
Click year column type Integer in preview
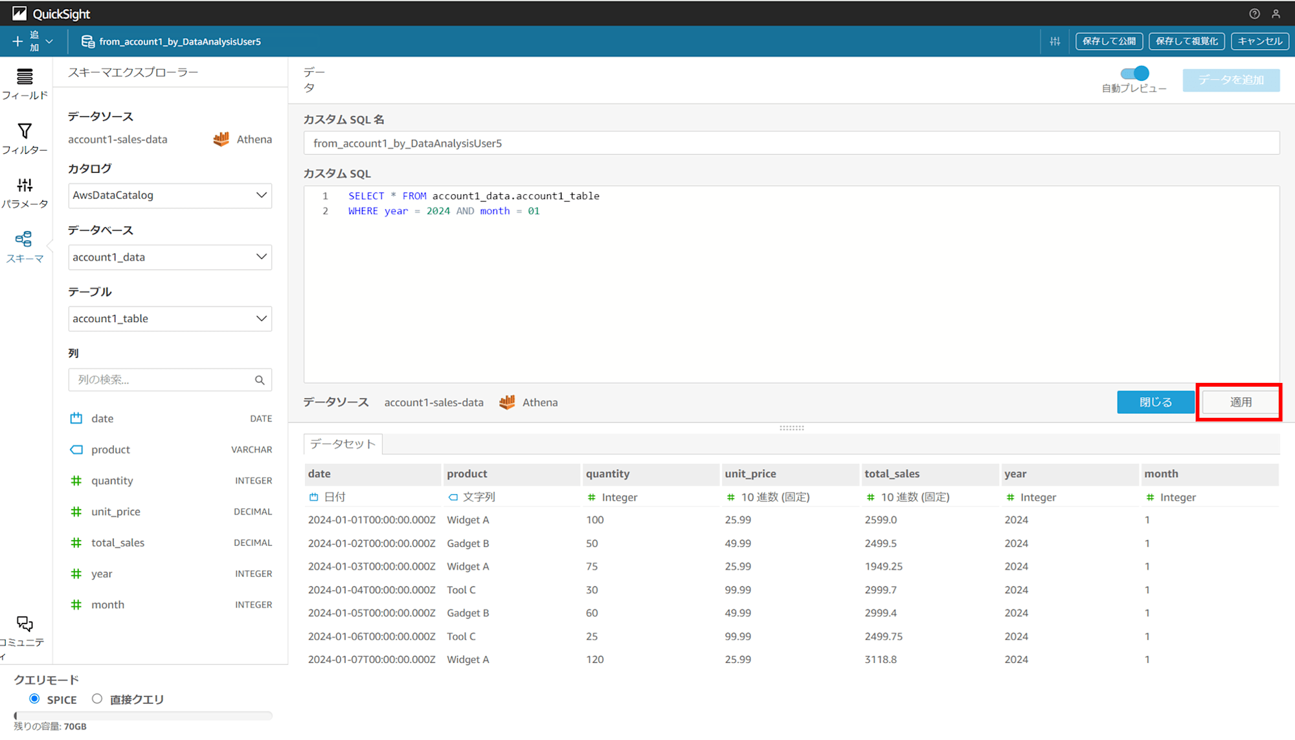pyautogui.click(x=1031, y=497)
